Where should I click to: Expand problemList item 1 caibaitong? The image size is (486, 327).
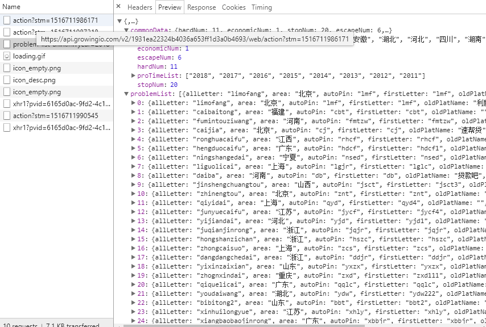click(133, 112)
